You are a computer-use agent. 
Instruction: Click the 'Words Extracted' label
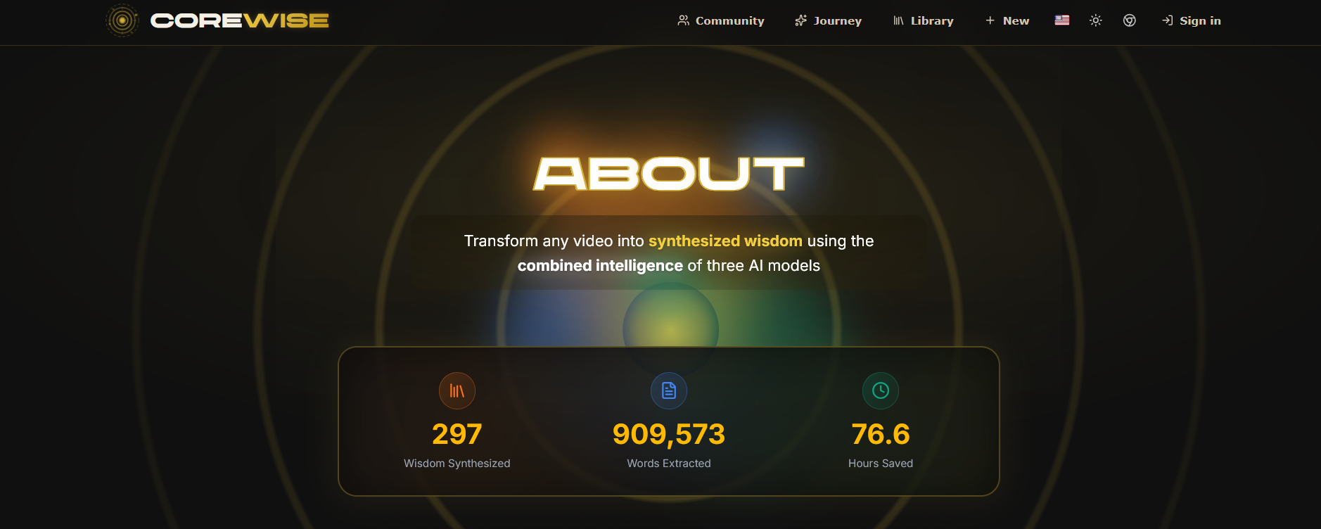click(669, 463)
